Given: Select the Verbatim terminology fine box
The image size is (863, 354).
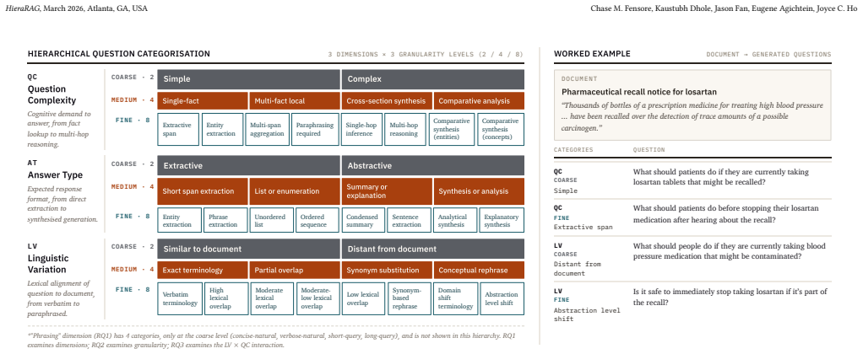Looking at the screenshot, I should click(x=179, y=298).
